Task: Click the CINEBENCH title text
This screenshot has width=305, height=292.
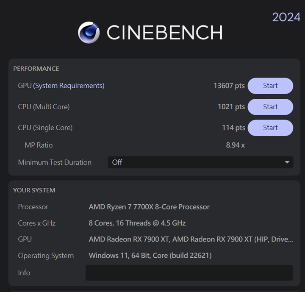Action: [164, 32]
